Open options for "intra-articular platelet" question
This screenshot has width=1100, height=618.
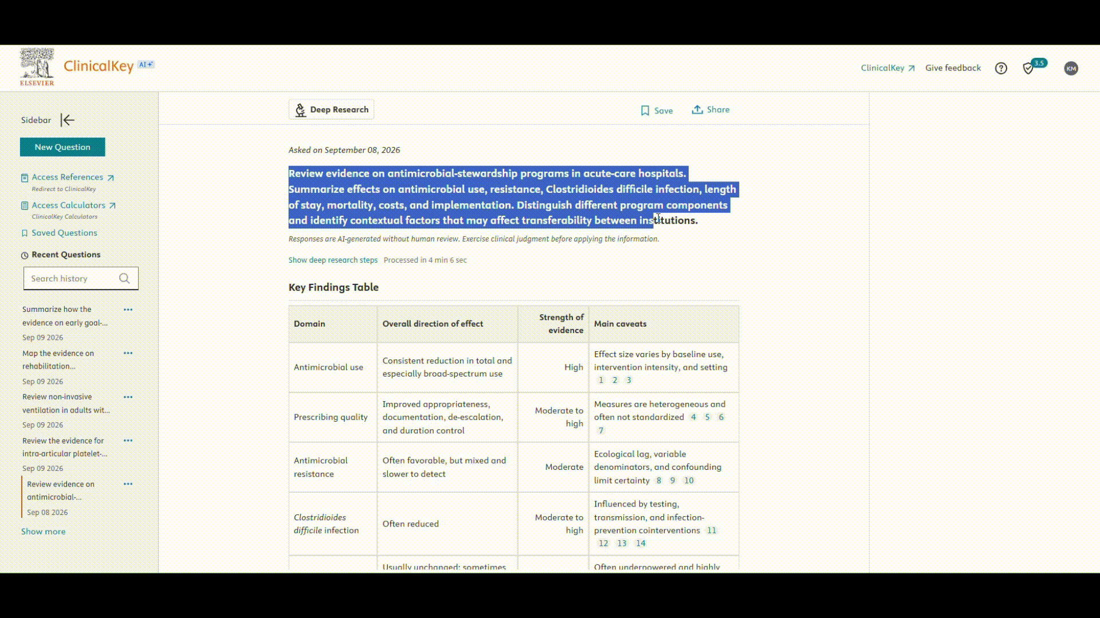pos(128,441)
